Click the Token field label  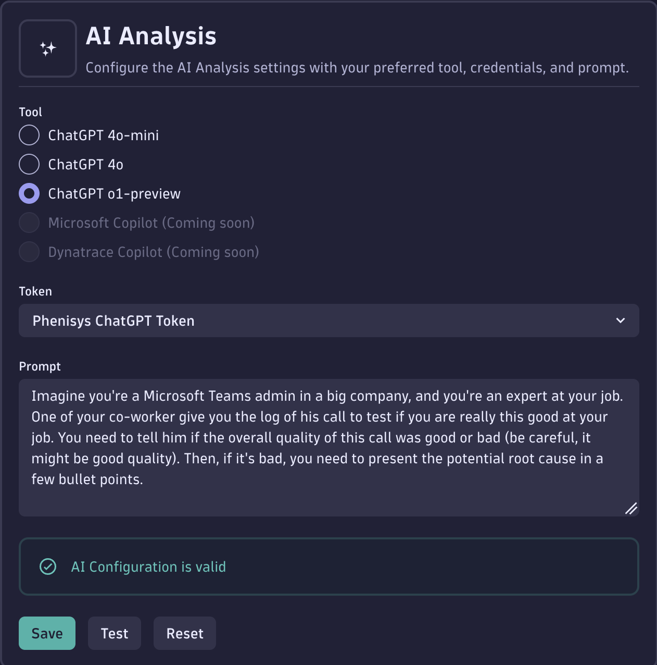coord(35,291)
